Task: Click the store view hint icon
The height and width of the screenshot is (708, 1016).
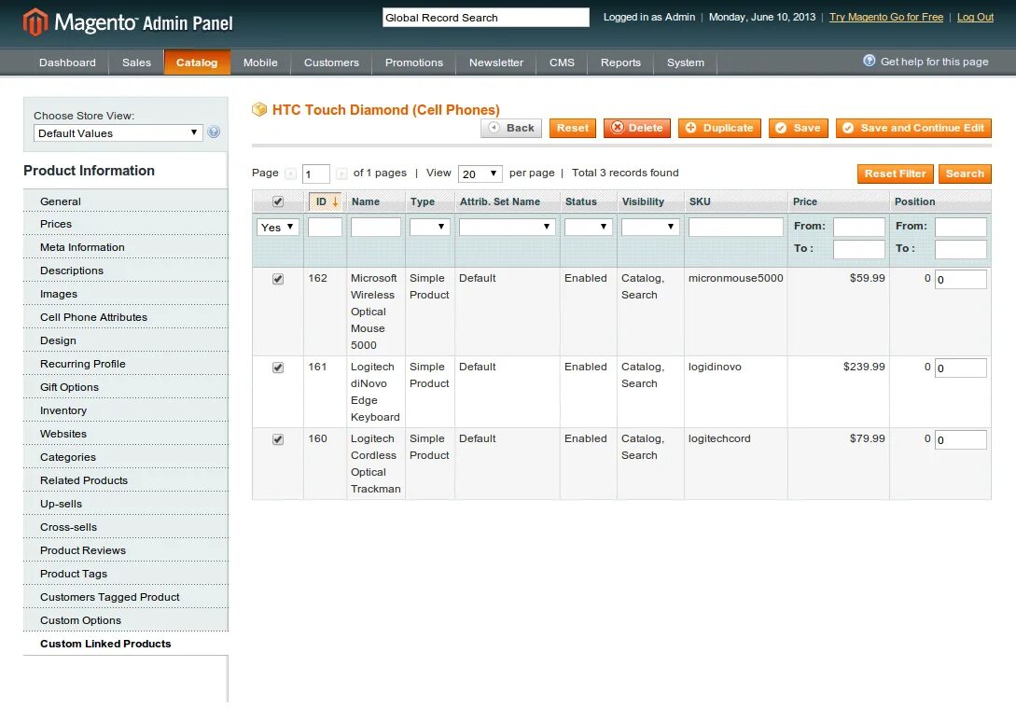Action: [x=214, y=133]
